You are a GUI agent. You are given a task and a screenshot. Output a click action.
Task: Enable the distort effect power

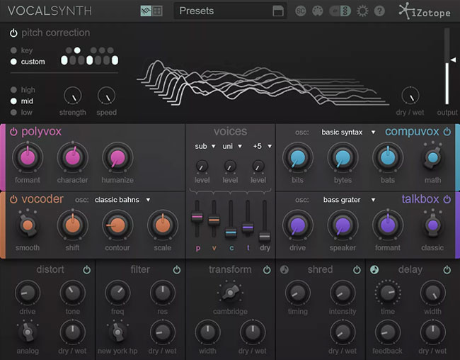tap(86, 269)
